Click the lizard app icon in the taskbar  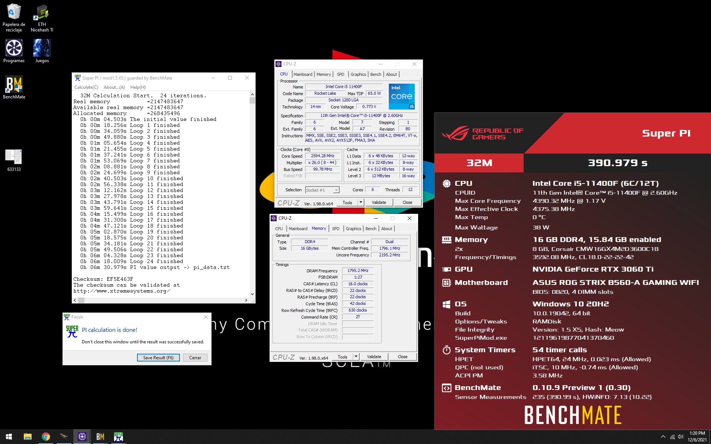click(64, 437)
